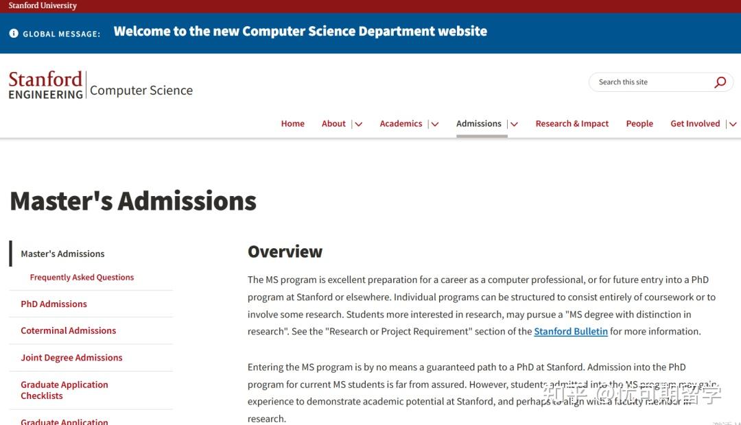Open the Research & Impact menu item
Image resolution: width=741 pixels, height=425 pixels.
point(572,124)
